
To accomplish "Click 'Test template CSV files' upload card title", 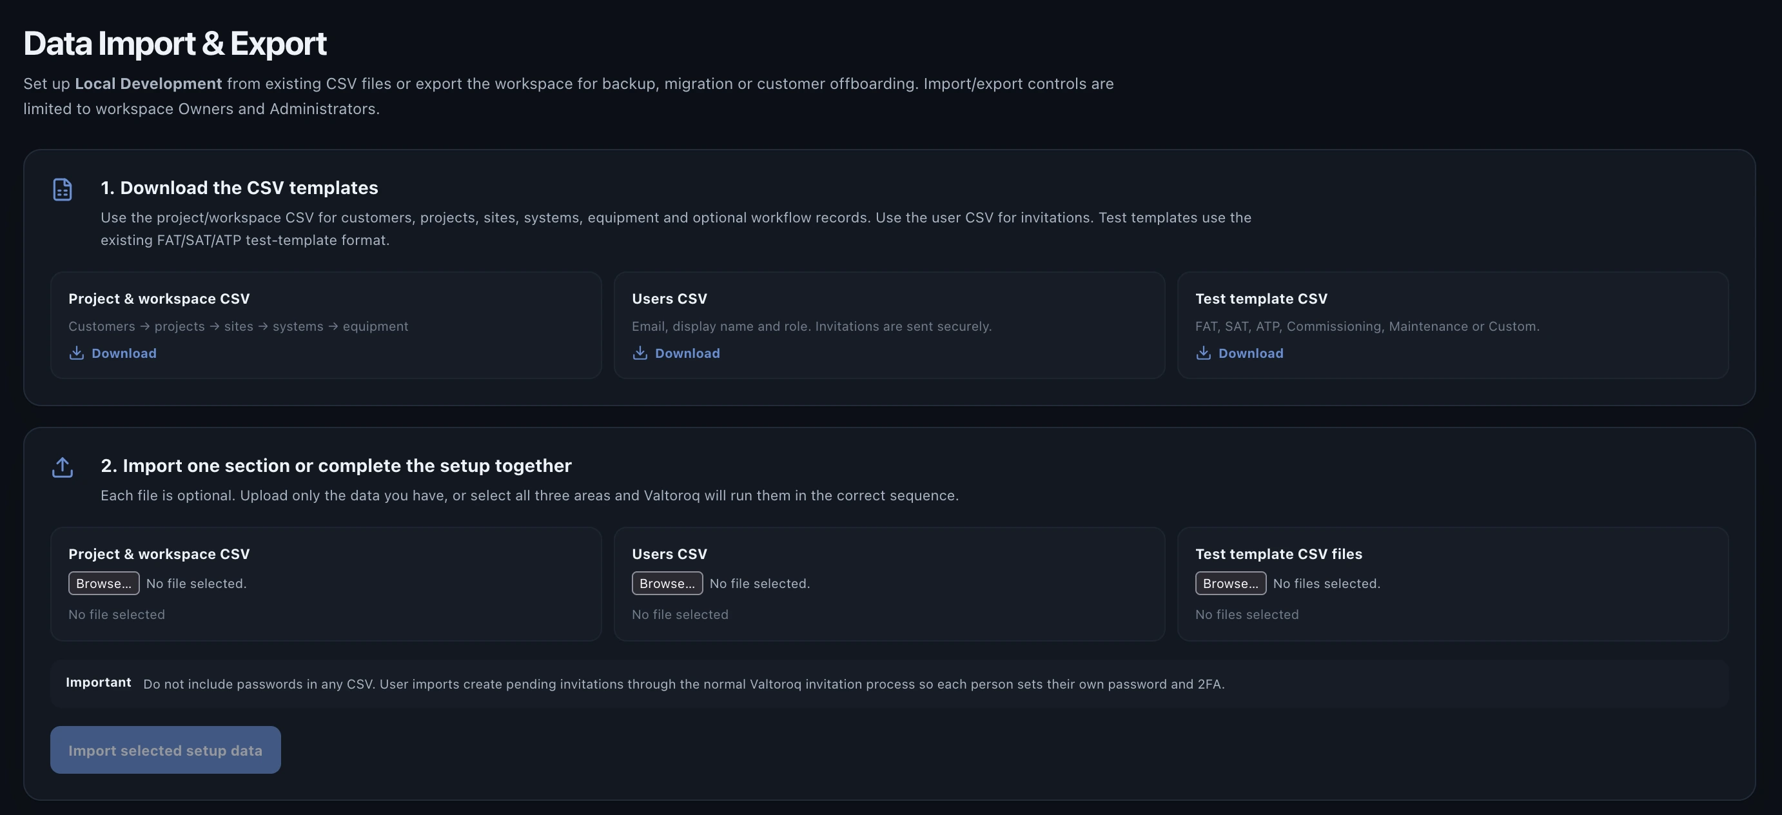I will pos(1279,554).
